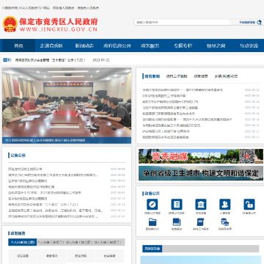The width and height of the screenshot is (264, 264).
Task: Switch to the 政府工作动态 news tab
Action: tap(177, 76)
